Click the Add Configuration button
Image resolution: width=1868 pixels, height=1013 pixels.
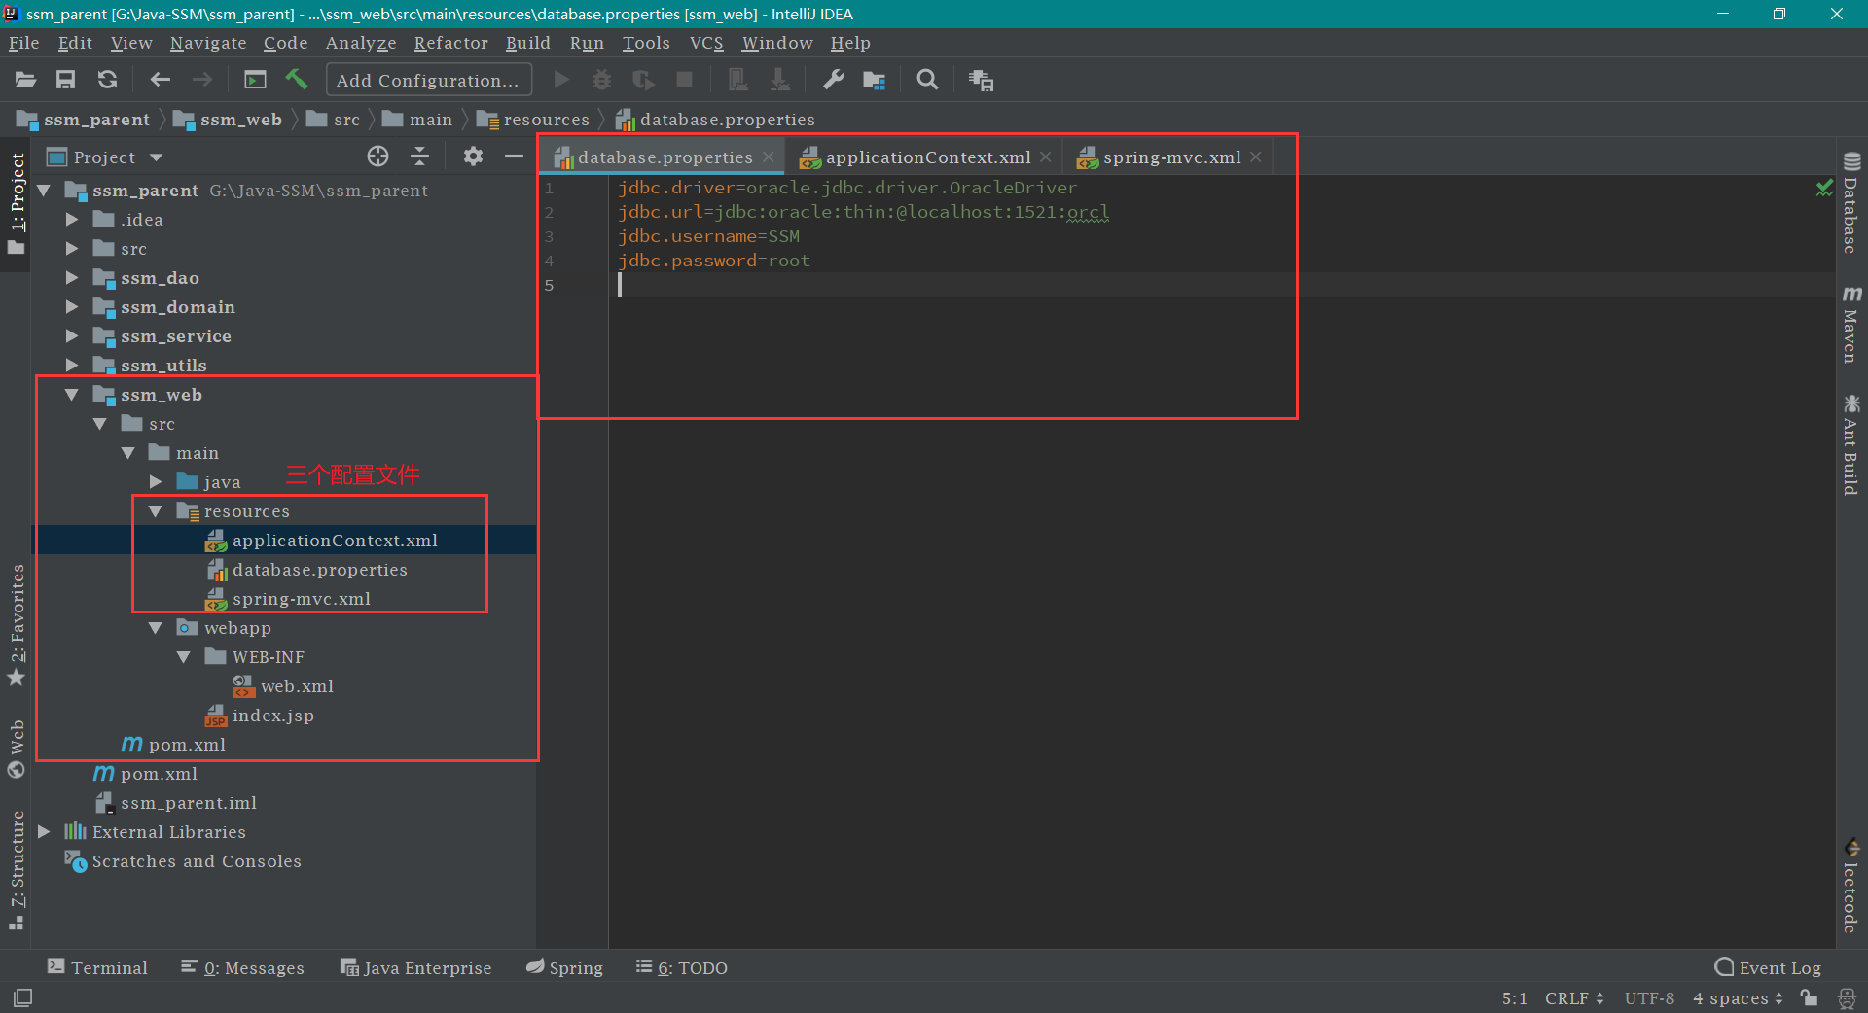pos(428,80)
